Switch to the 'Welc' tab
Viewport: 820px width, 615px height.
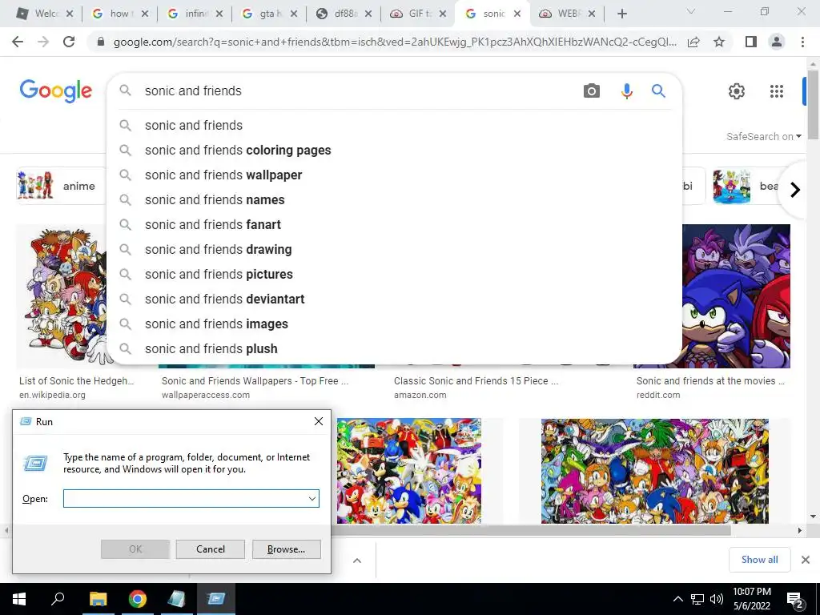pos(45,14)
